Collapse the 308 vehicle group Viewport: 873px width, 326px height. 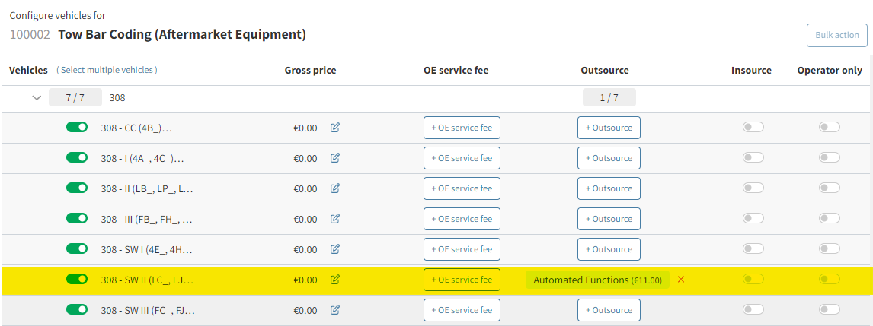(x=37, y=97)
